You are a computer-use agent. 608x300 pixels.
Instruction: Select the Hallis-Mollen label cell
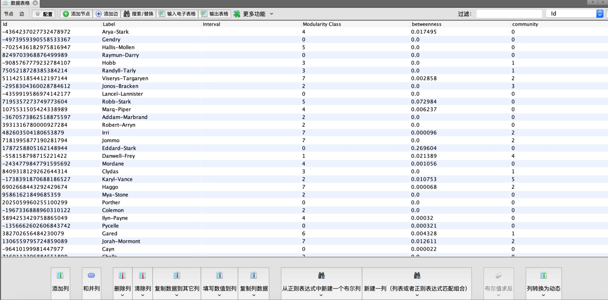(x=118, y=47)
